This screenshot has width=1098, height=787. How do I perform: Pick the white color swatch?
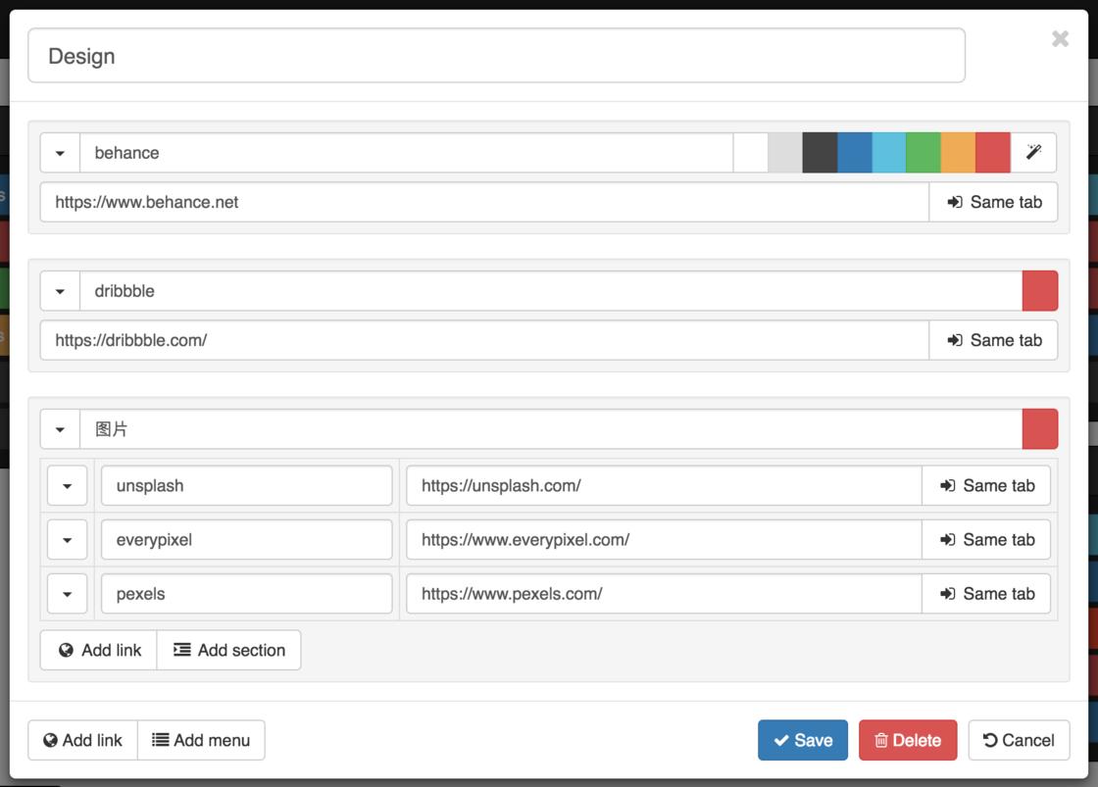[x=751, y=153]
